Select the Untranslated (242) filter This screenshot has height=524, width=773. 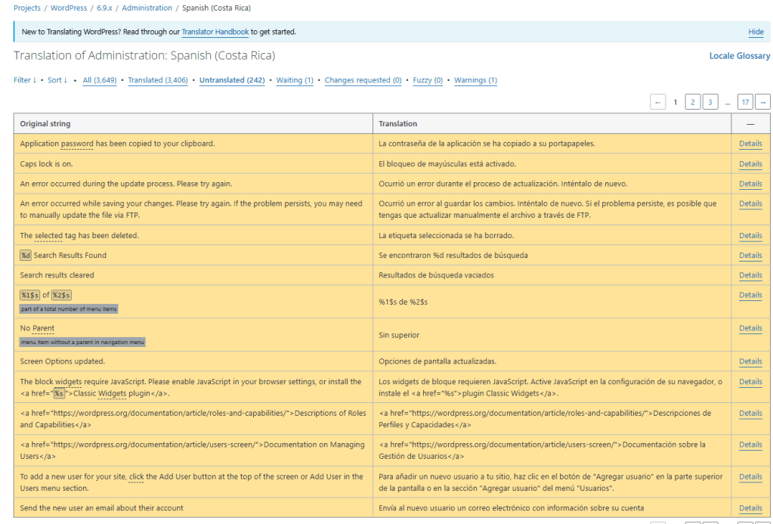(x=232, y=80)
